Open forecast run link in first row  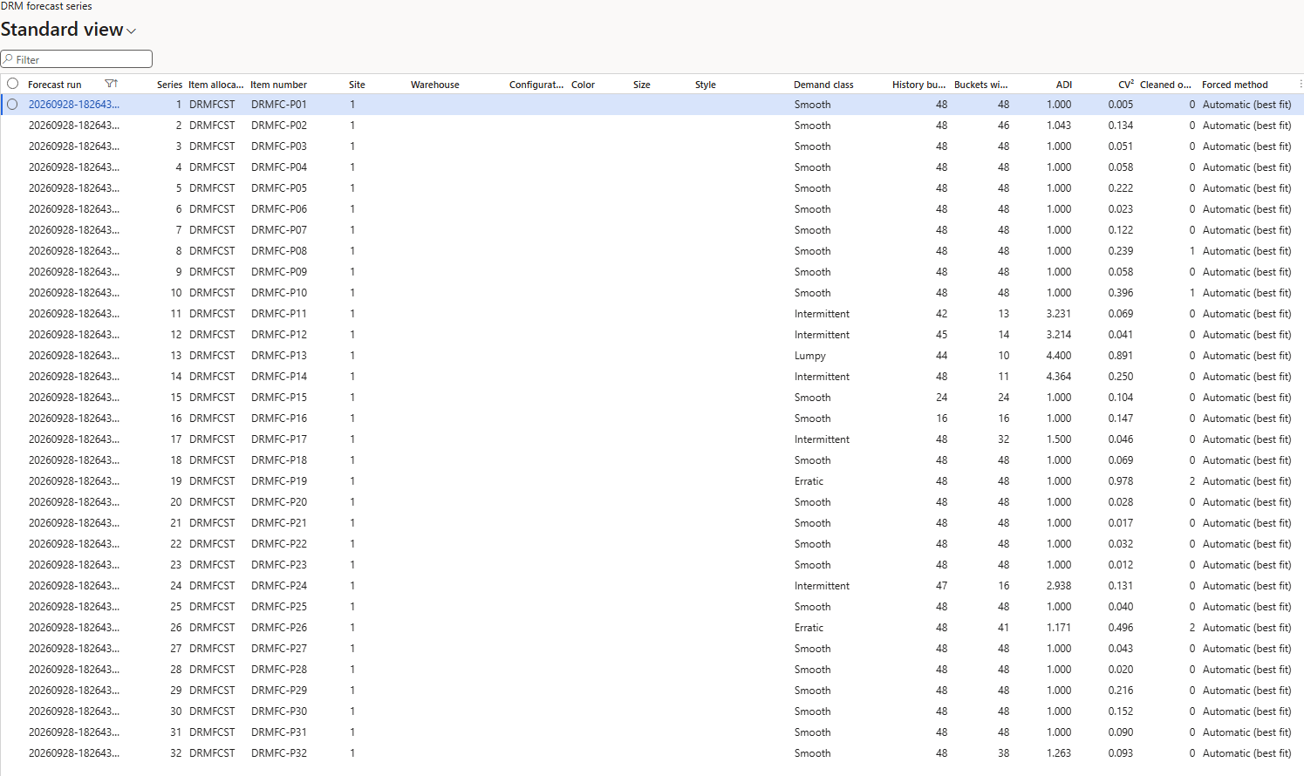[x=73, y=105]
